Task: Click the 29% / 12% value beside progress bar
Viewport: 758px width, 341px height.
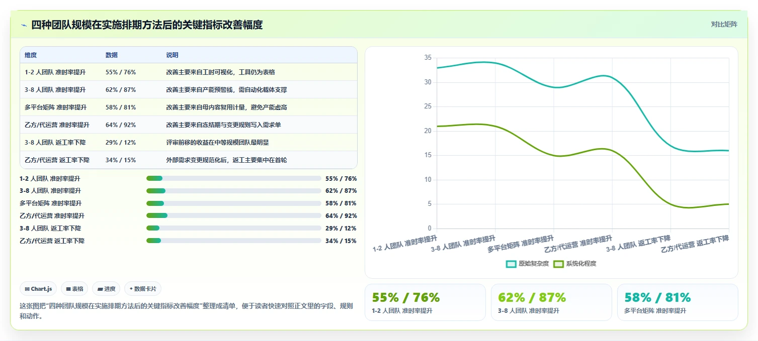Action: pos(341,228)
